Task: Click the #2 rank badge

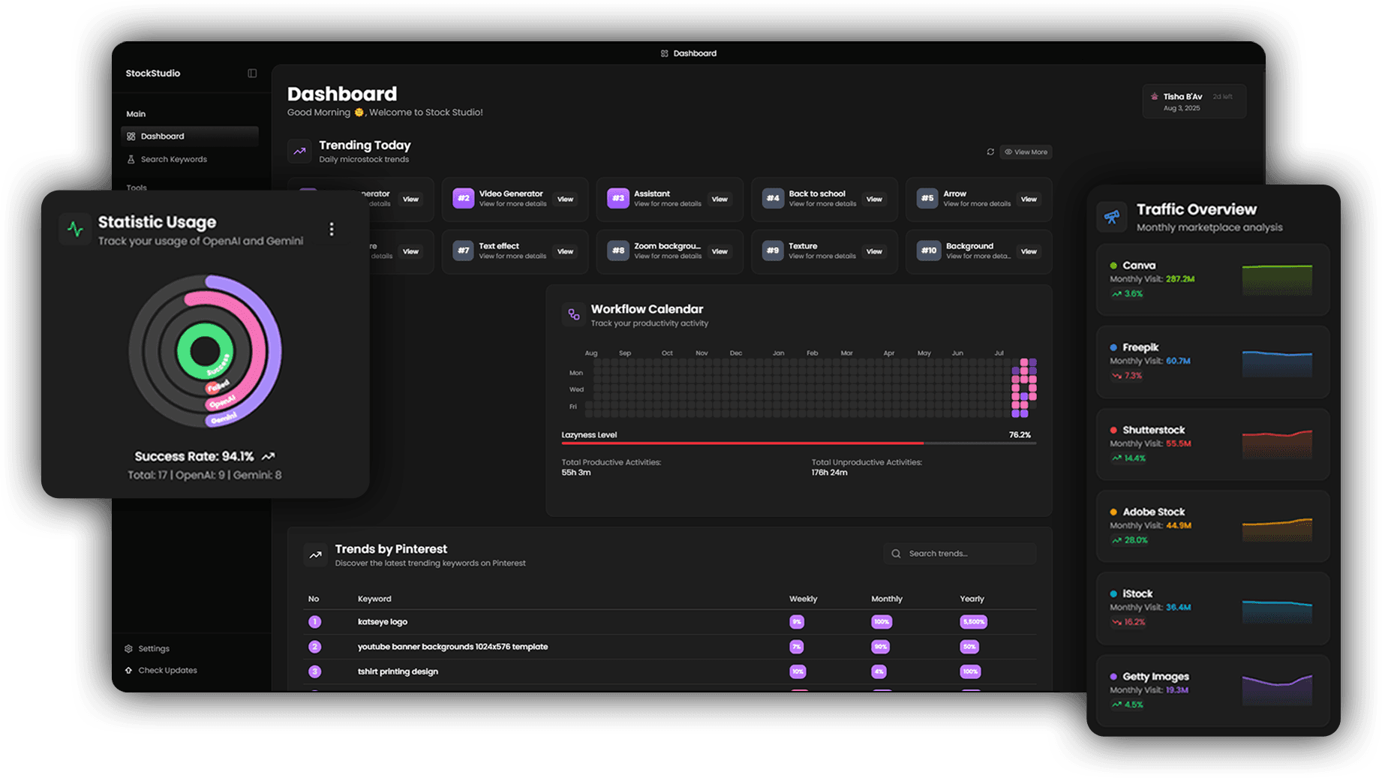Action: (464, 199)
